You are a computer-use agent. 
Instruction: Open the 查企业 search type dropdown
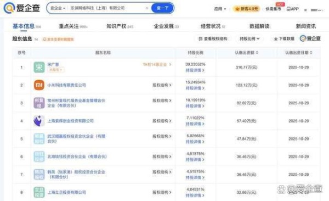(58, 8)
